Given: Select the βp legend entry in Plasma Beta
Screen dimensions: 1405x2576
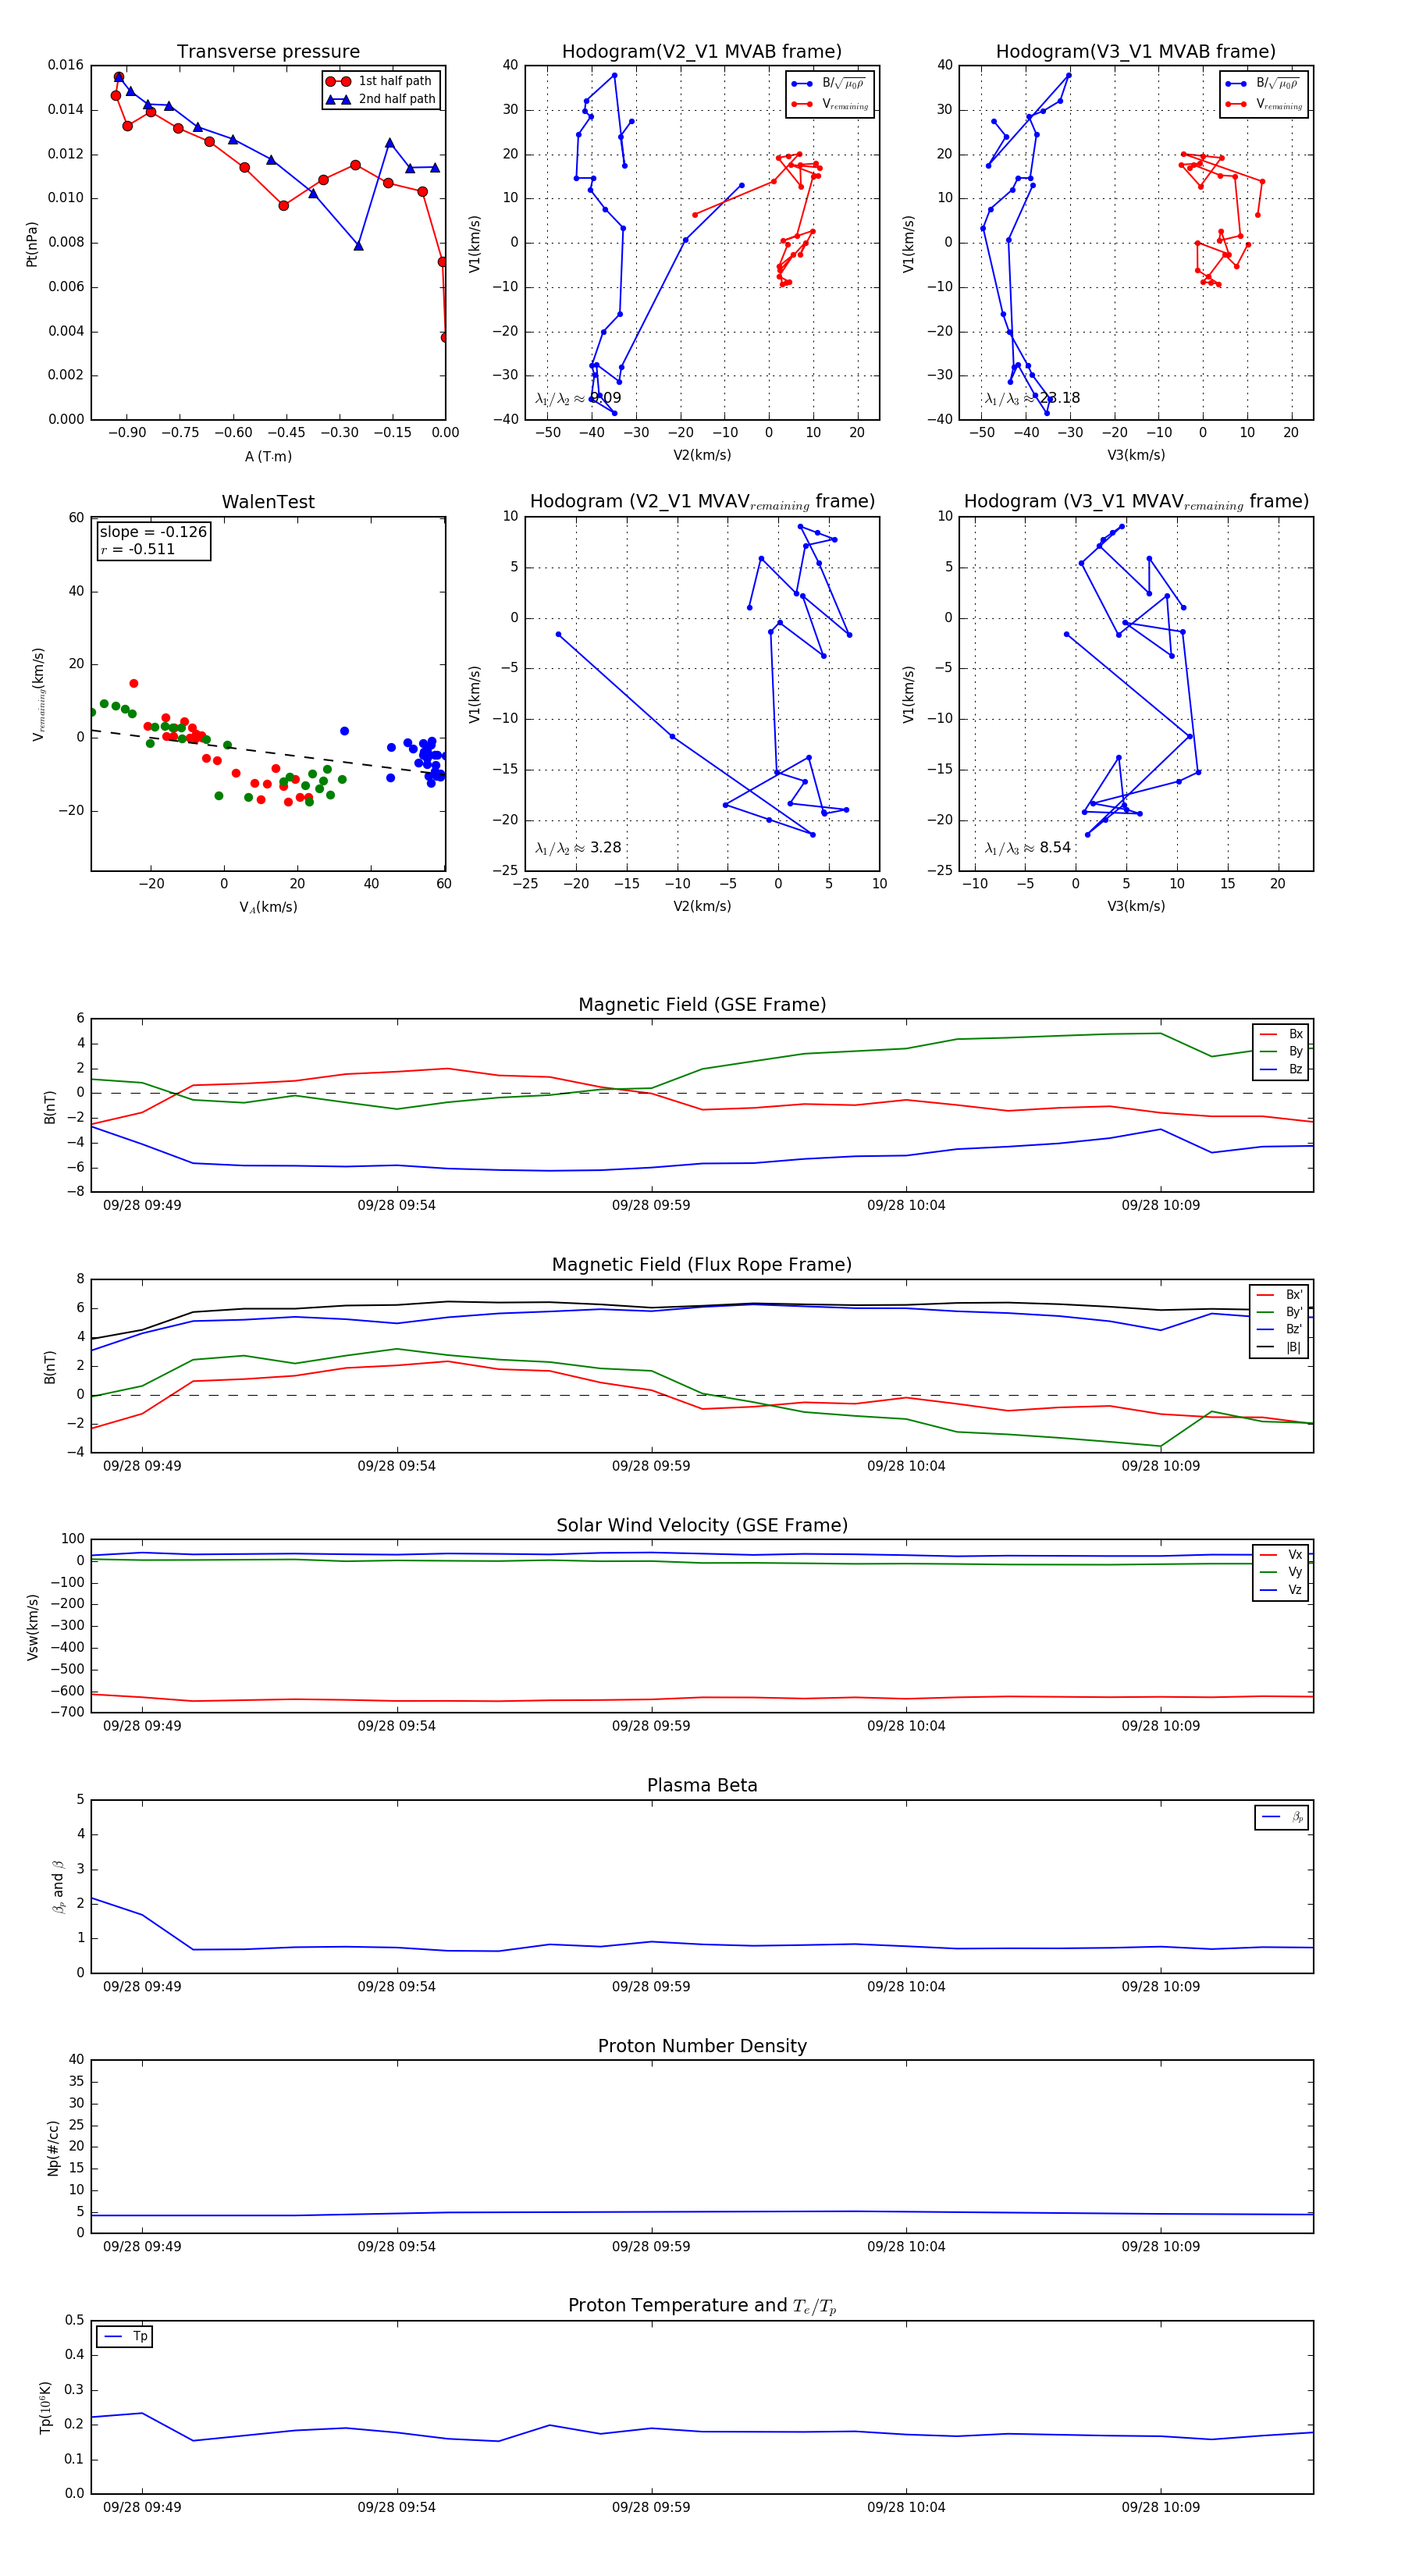Looking at the screenshot, I should click(1282, 1817).
